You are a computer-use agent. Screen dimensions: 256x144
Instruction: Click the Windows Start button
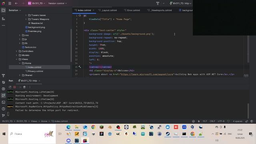(4, 134)
